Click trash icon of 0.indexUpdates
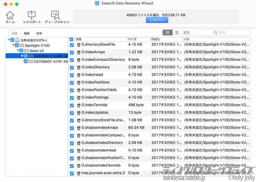Viewport: 256px width, 182px height. [x=79, y=113]
